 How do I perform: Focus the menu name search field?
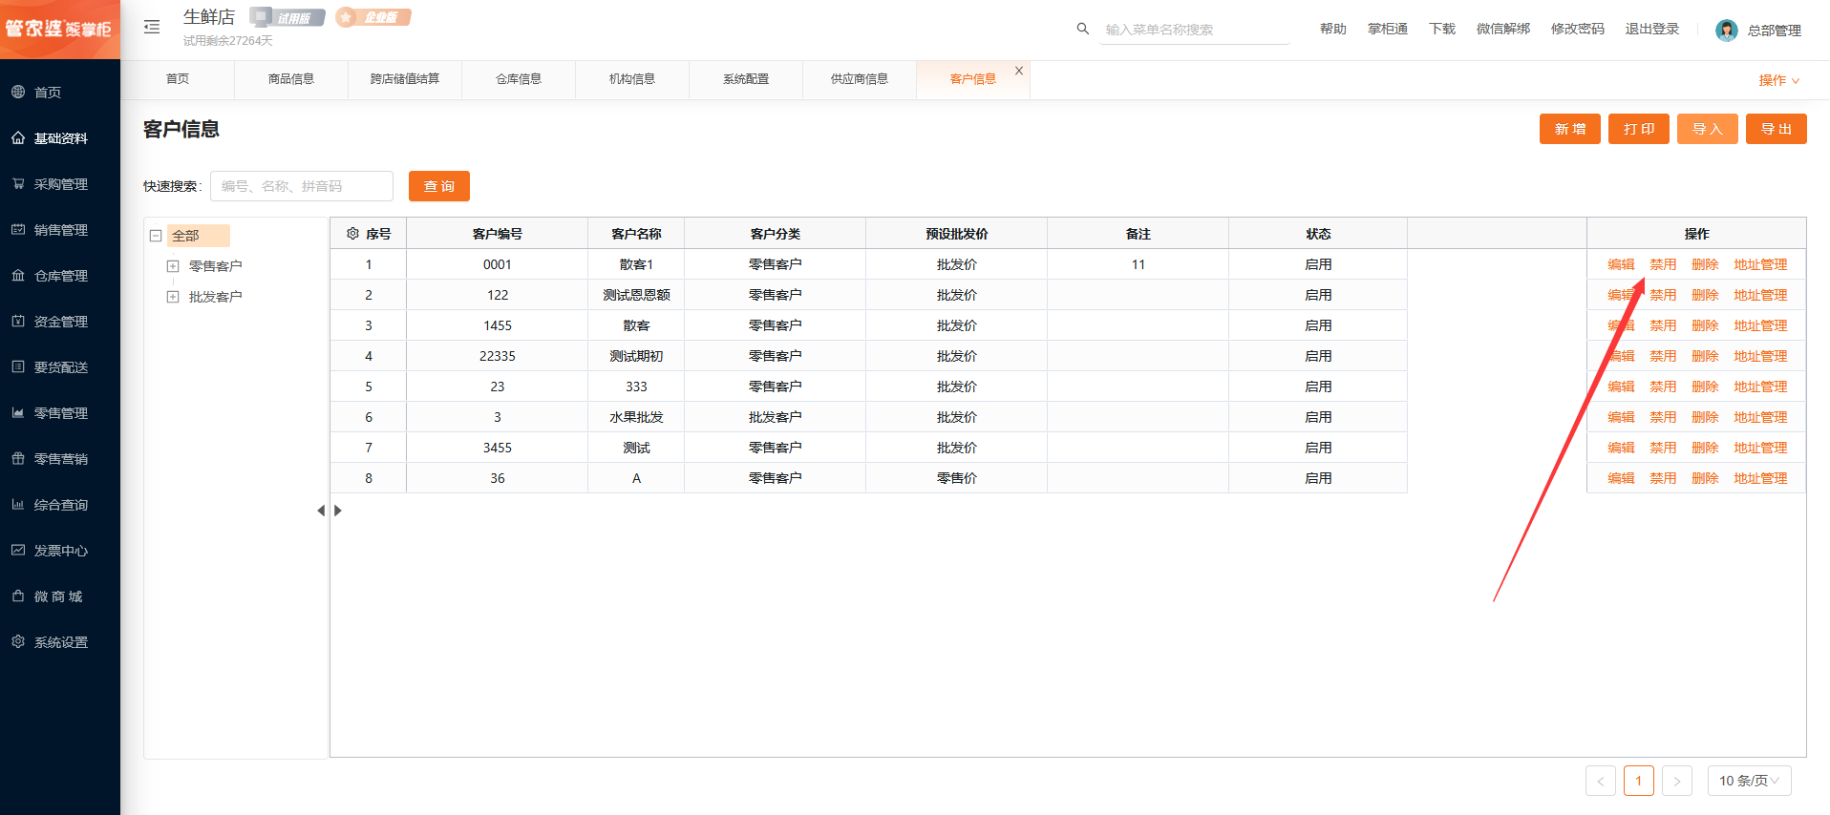(x=1196, y=30)
